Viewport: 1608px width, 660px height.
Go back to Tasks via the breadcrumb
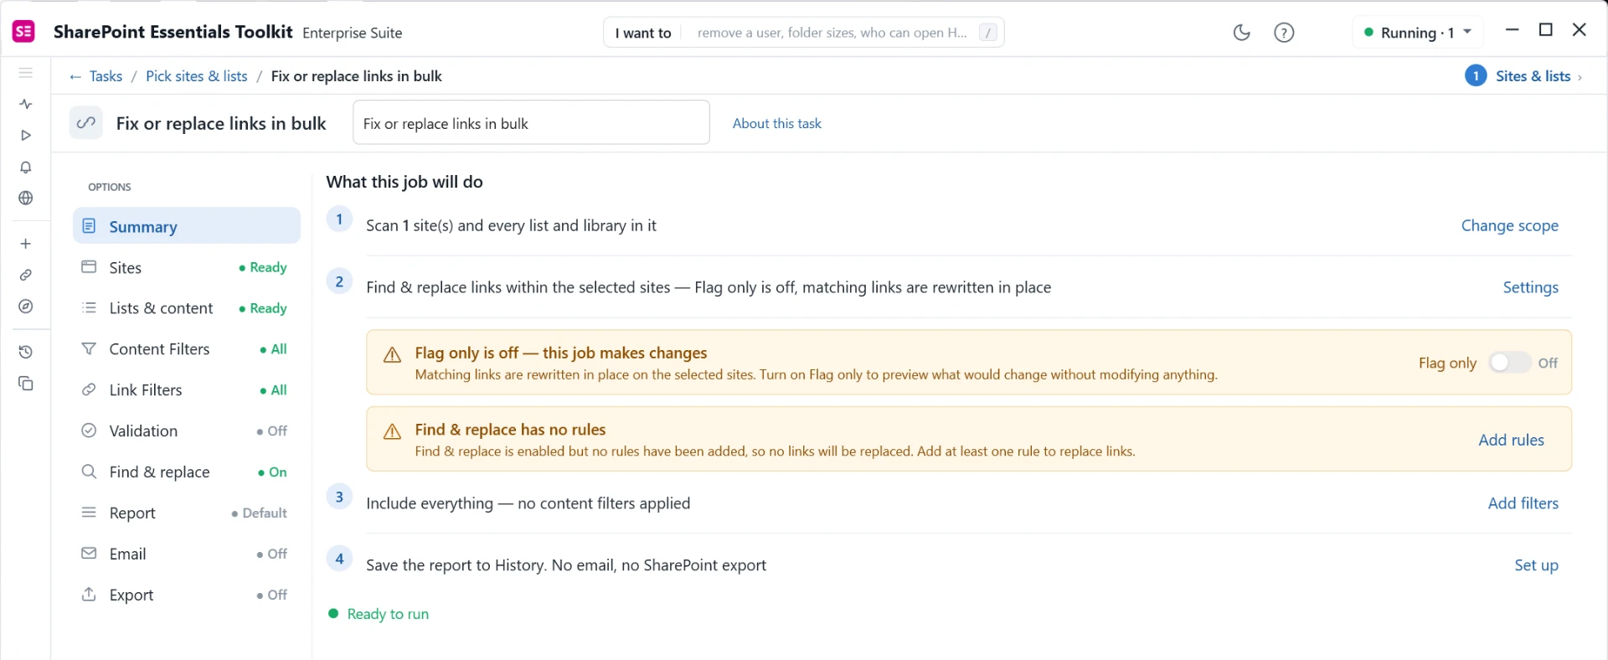(x=95, y=76)
